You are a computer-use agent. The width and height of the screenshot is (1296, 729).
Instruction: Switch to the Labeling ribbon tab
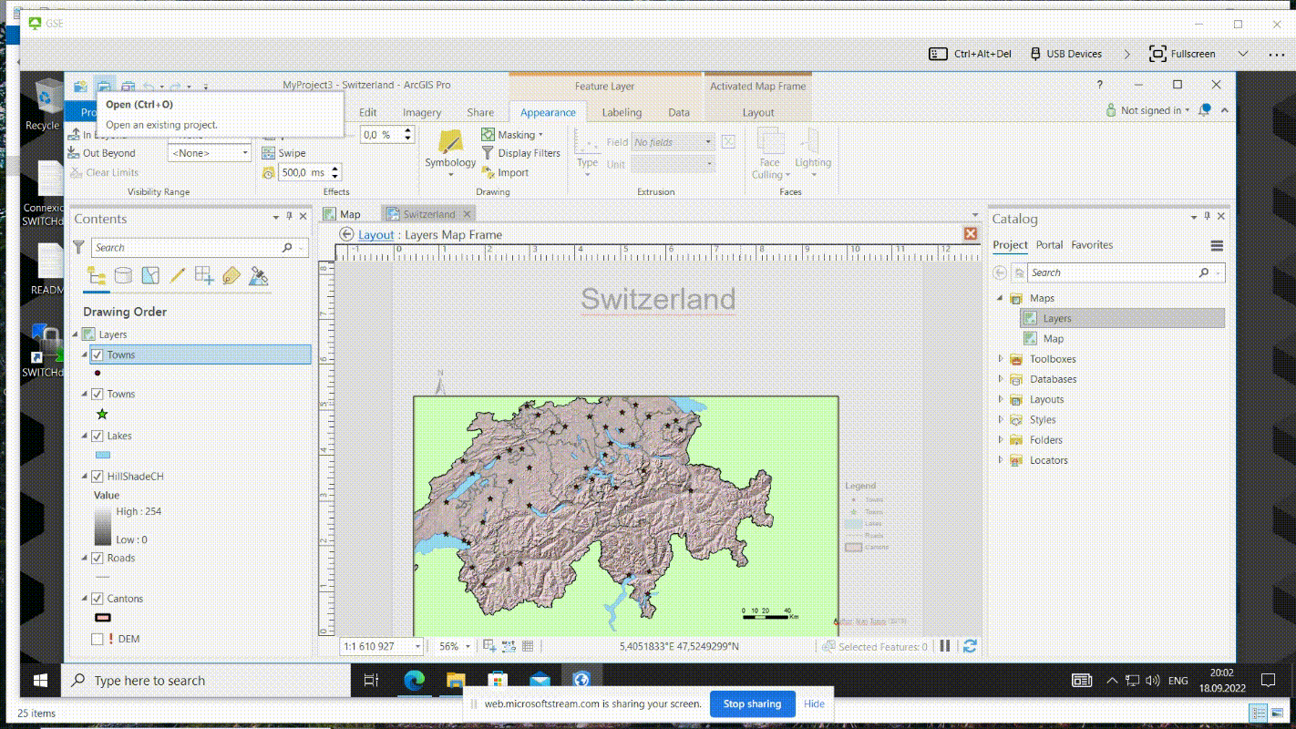622,112
